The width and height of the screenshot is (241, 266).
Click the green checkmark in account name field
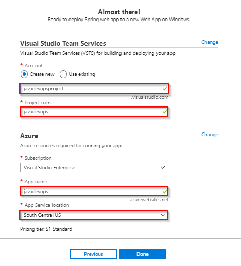tap(165, 89)
